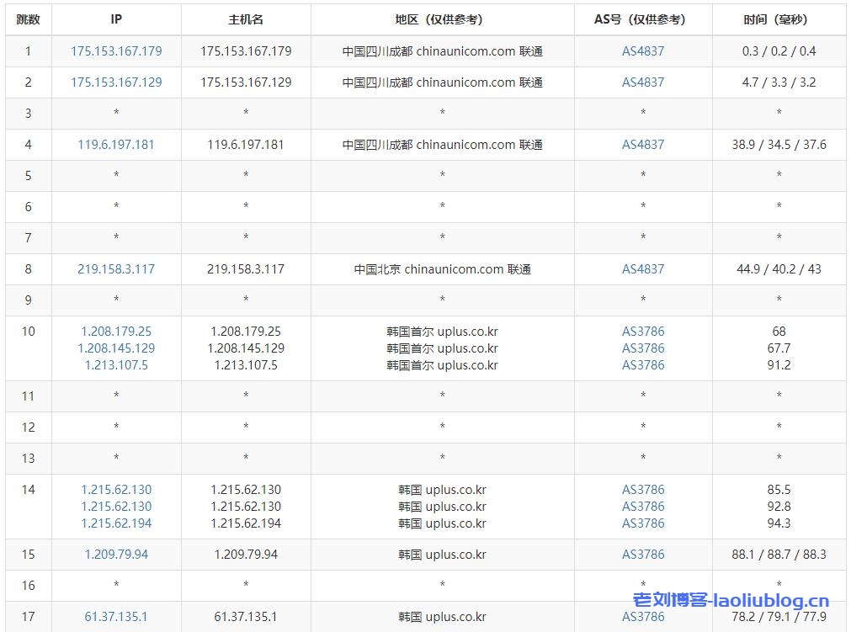This screenshot has width=851, height=632.
Task: Open the AS4837 link for the Beijing hop
Action: (643, 269)
